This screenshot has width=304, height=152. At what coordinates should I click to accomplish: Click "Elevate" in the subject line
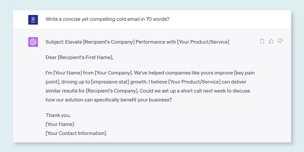(x=74, y=42)
